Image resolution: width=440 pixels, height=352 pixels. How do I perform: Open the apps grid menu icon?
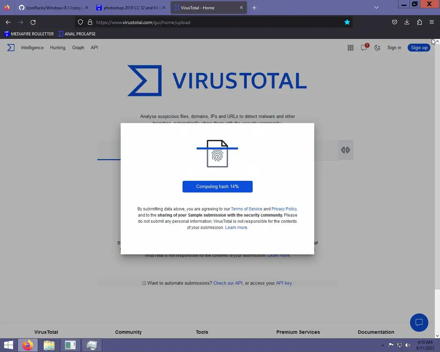(350, 48)
